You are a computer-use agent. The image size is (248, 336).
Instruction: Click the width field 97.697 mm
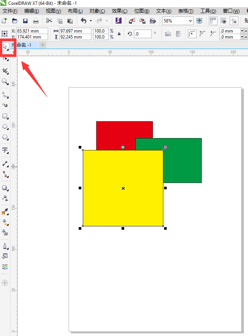[x=75, y=31]
